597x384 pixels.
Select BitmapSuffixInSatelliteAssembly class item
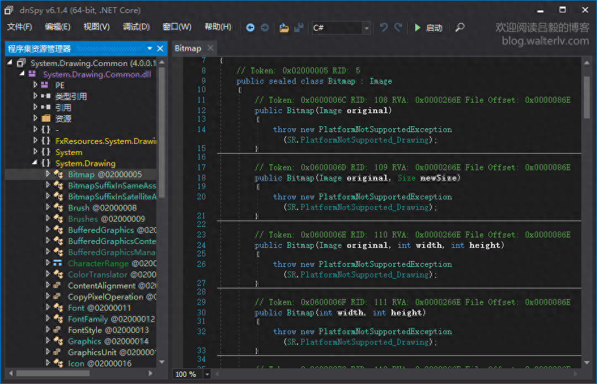[x=112, y=196]
